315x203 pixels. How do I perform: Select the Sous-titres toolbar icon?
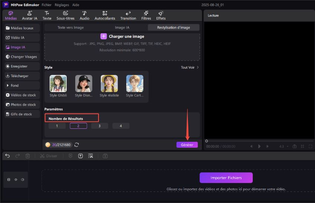point(65,15)
